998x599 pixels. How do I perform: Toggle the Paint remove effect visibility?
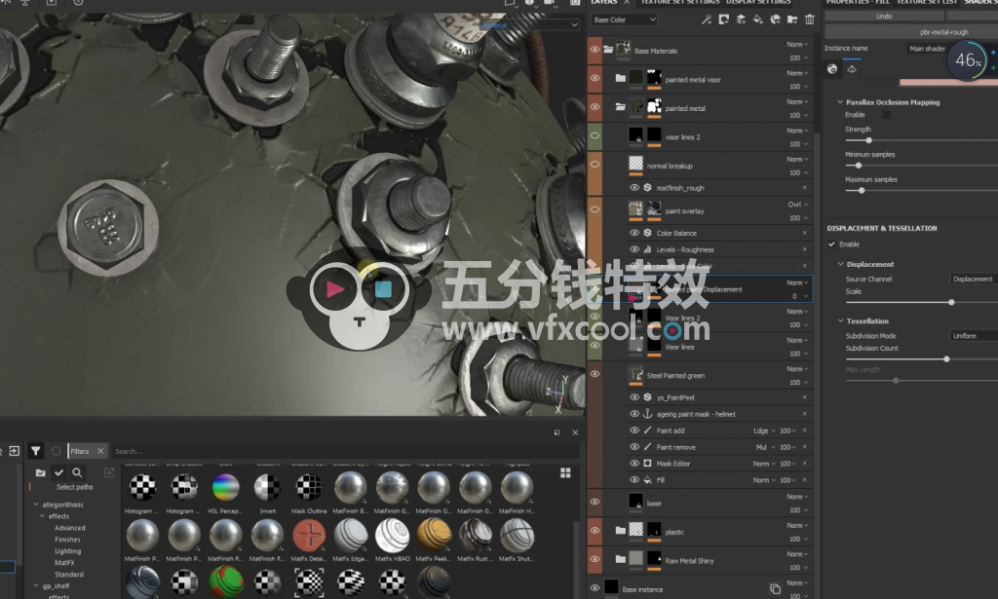tap(633, 447)
